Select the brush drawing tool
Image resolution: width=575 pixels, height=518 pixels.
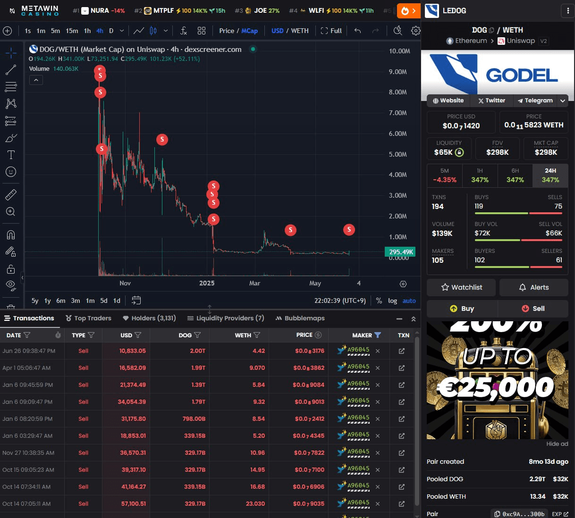(11, 138)
